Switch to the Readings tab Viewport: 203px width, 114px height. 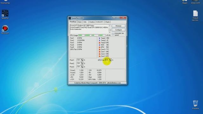(x=73, y=22)
